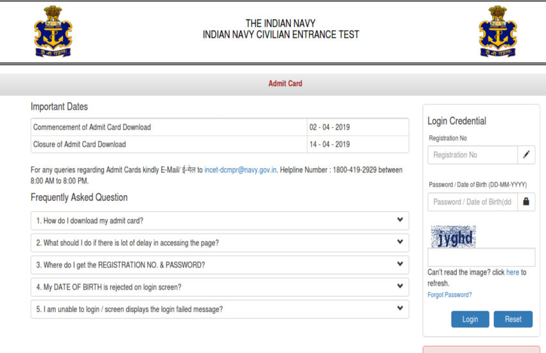Open the Forgot Password? link

coord(449,295)
